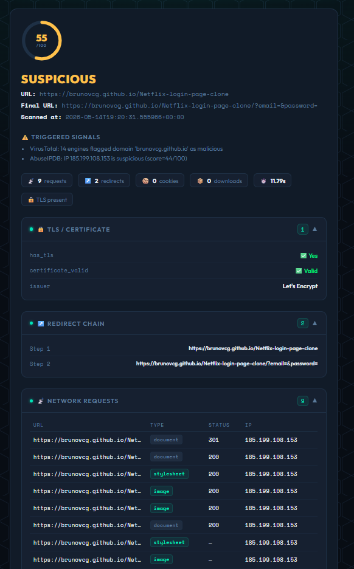This screenshot has height=569, width=354.
Task: Click the 0 downloads chip
Action: [x=219, y=181]
